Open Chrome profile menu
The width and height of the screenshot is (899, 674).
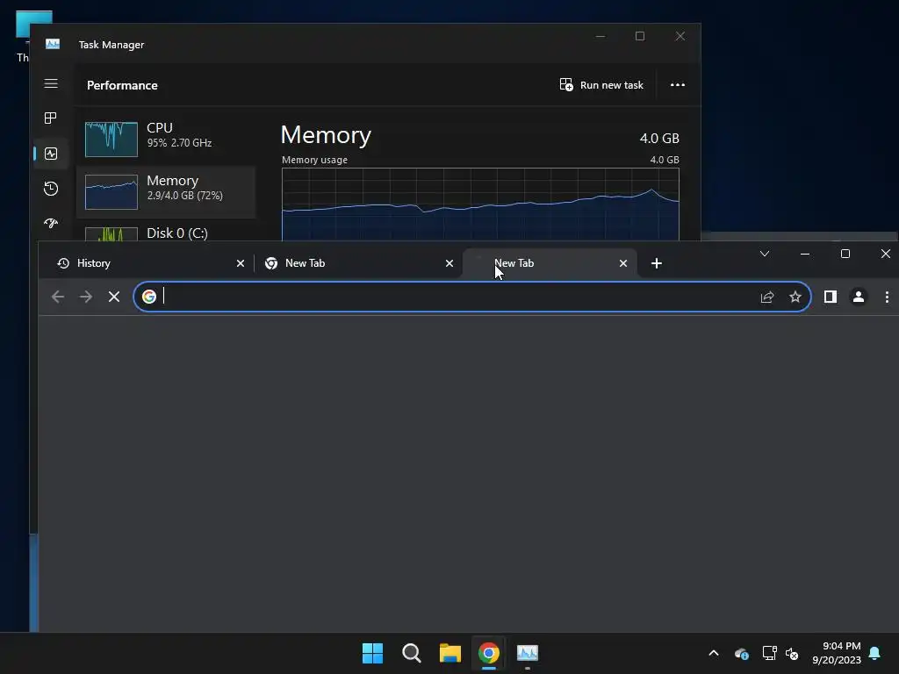pyautogui.click(x=859, y=297)
